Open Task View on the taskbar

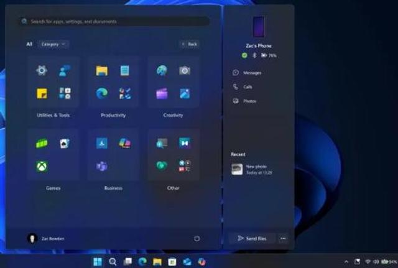(127, 262)
